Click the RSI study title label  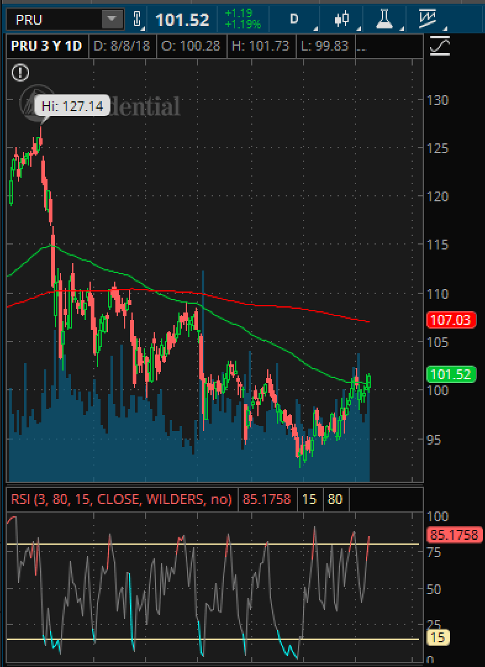tap(121, 499)
